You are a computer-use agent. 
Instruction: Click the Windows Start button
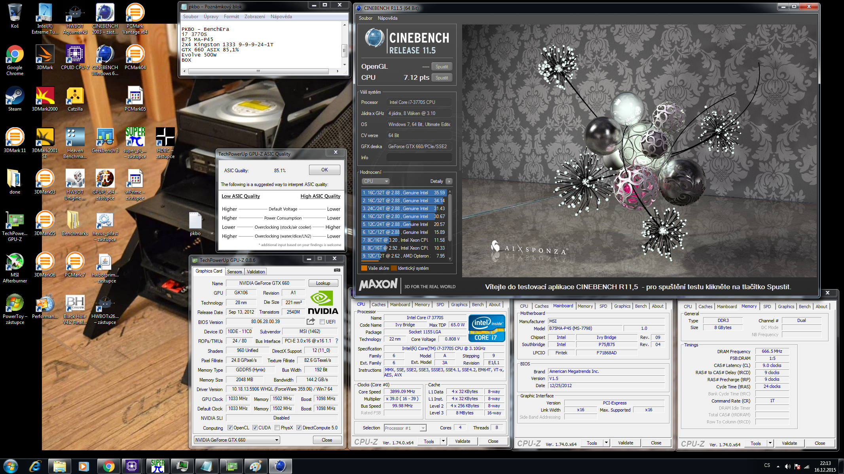click(11, 466)
